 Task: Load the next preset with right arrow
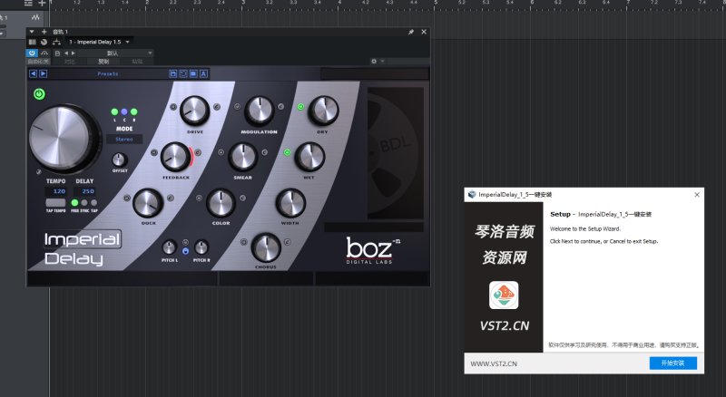[42, 73]
